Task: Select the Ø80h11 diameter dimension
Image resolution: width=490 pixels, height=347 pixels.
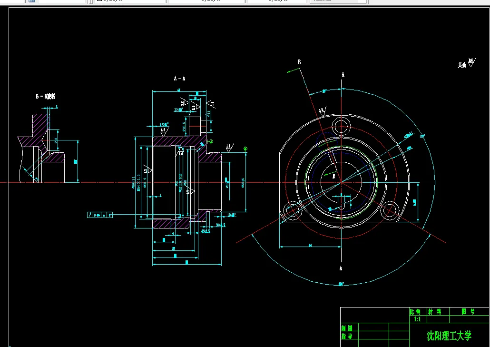Action: pyautogui.click(x=134, y=183)
